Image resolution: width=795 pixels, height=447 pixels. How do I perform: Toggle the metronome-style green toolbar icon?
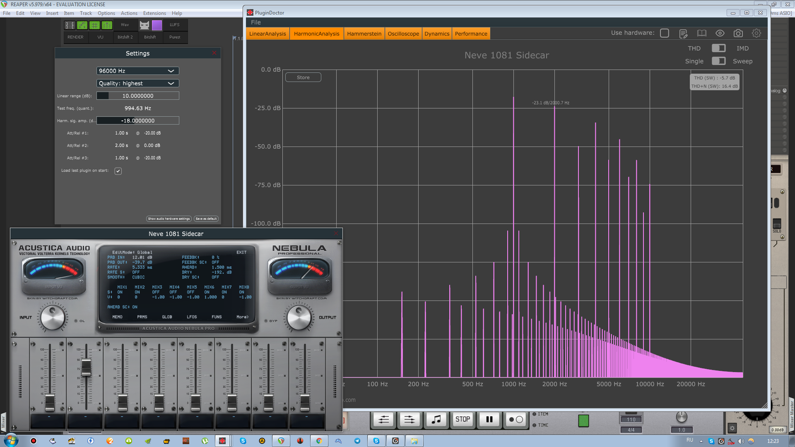point(107,25)
